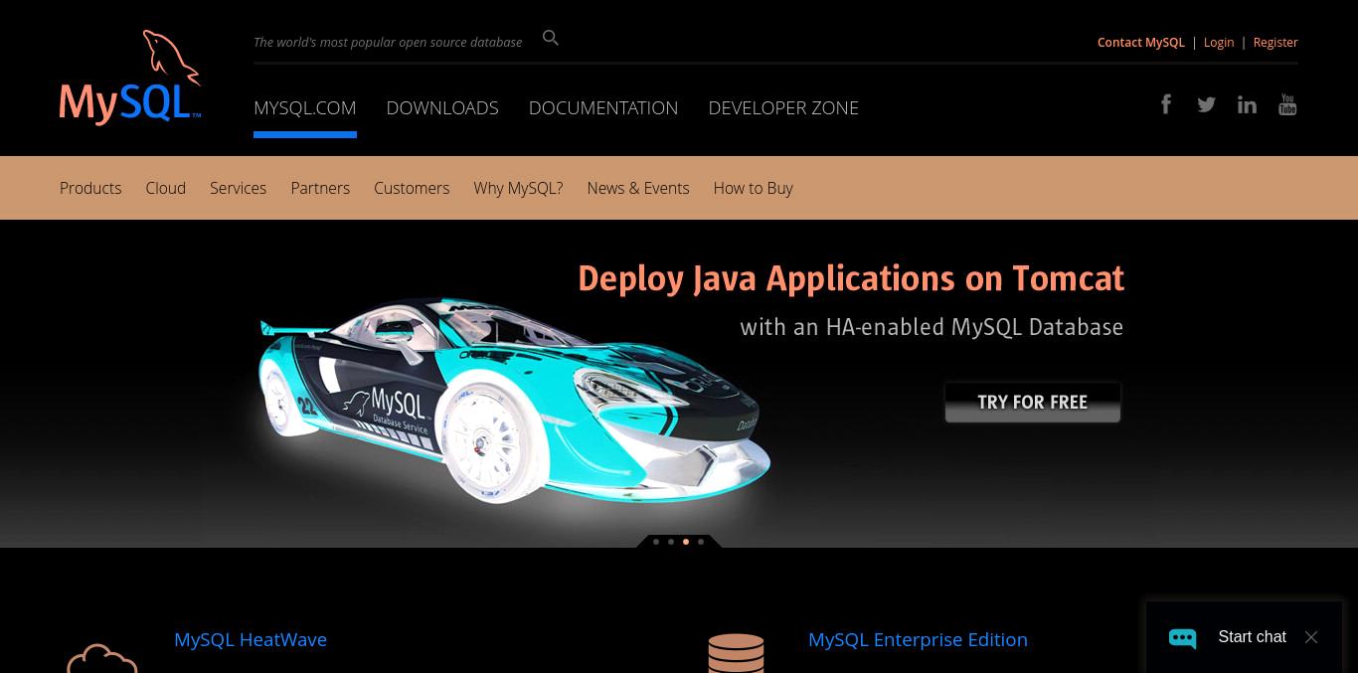Screen dimensions: 1358x673
Task: Click the Deploy Java Applications on Tomcat headline
Action: click(x=851, y=278)
